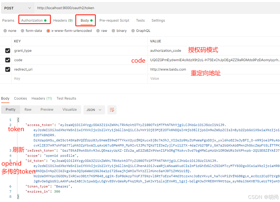Screen dimensions: 280x202
Task: Click the "refresh_token" key in response
Action: [x=41, y=151]
